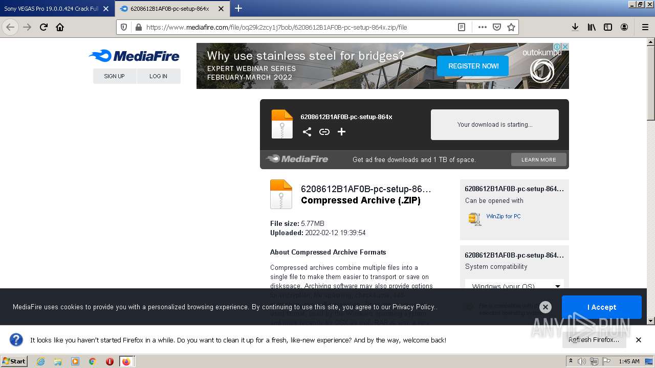The width and height of the screenshot is (655, 368).
Task: Show hidden system tray icons
Action: [x=571, y=361]
